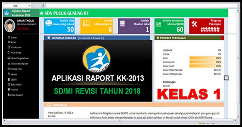
Task: Click the KKM menu icon in sidebar
Action: point(9,42)
